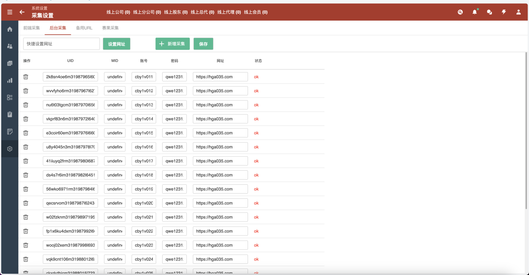Click the 设置网址 button
This screenshot has width=529, height=275.
[x=116, y=44]
